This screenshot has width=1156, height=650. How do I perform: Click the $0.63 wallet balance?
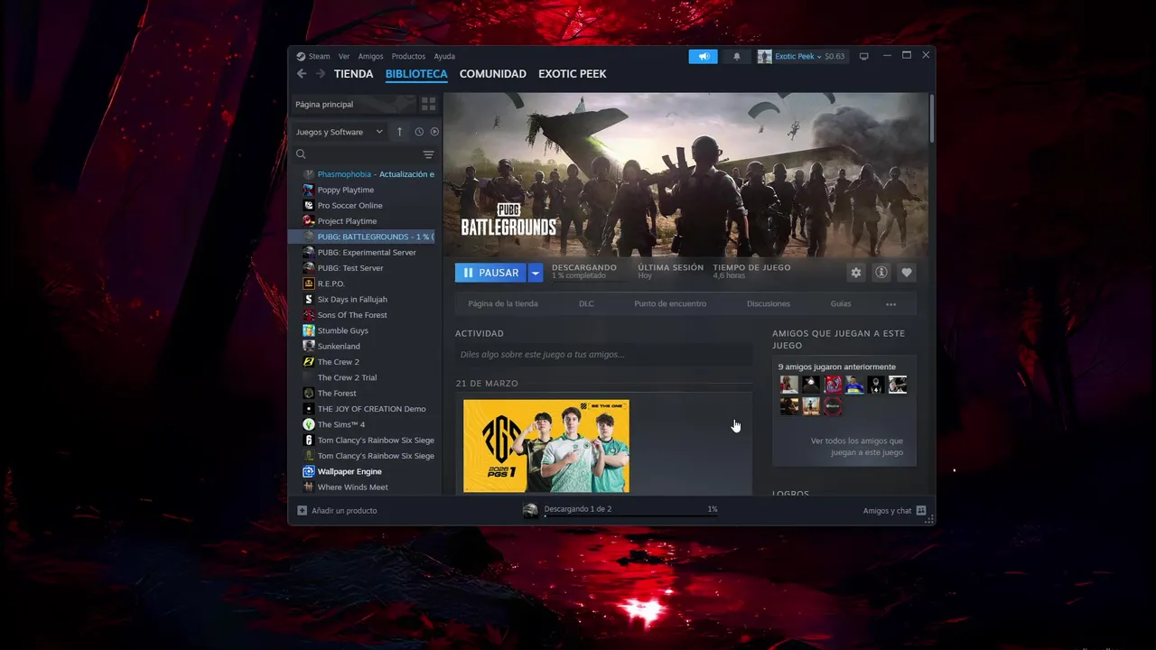coord(834,56)
